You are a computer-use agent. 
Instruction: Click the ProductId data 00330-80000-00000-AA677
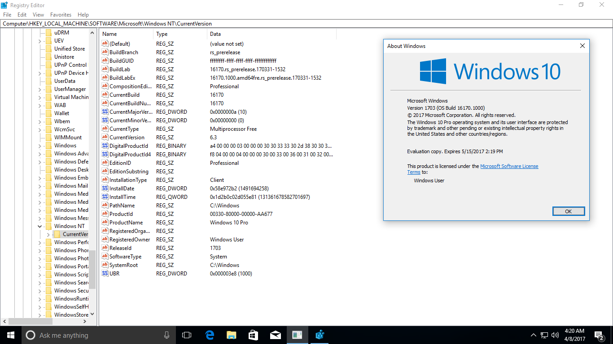pyautogui.click(x=241, y=214)
